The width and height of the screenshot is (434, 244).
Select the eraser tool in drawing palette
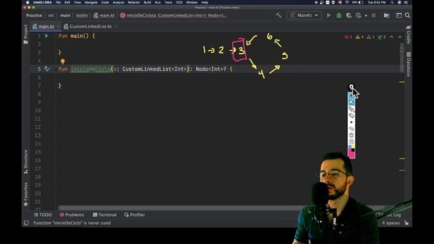(351, 115)
